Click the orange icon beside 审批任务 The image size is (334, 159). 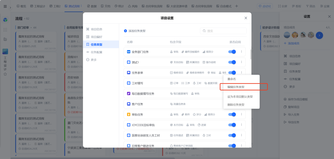(x=129, y=115)
